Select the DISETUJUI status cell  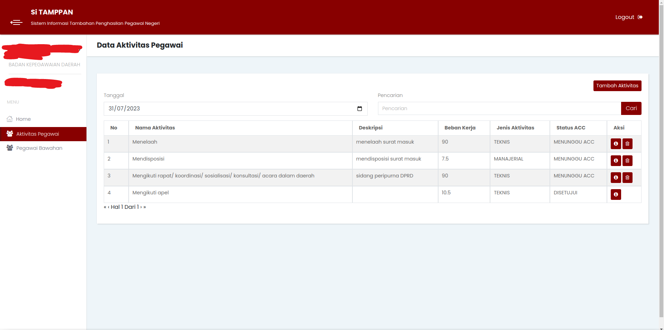point(578,194)
